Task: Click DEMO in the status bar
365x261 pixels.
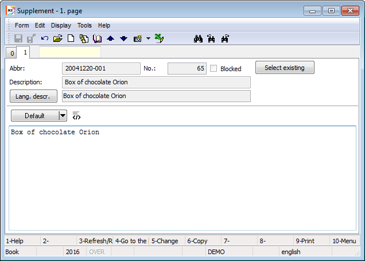Action: [229, 252]
